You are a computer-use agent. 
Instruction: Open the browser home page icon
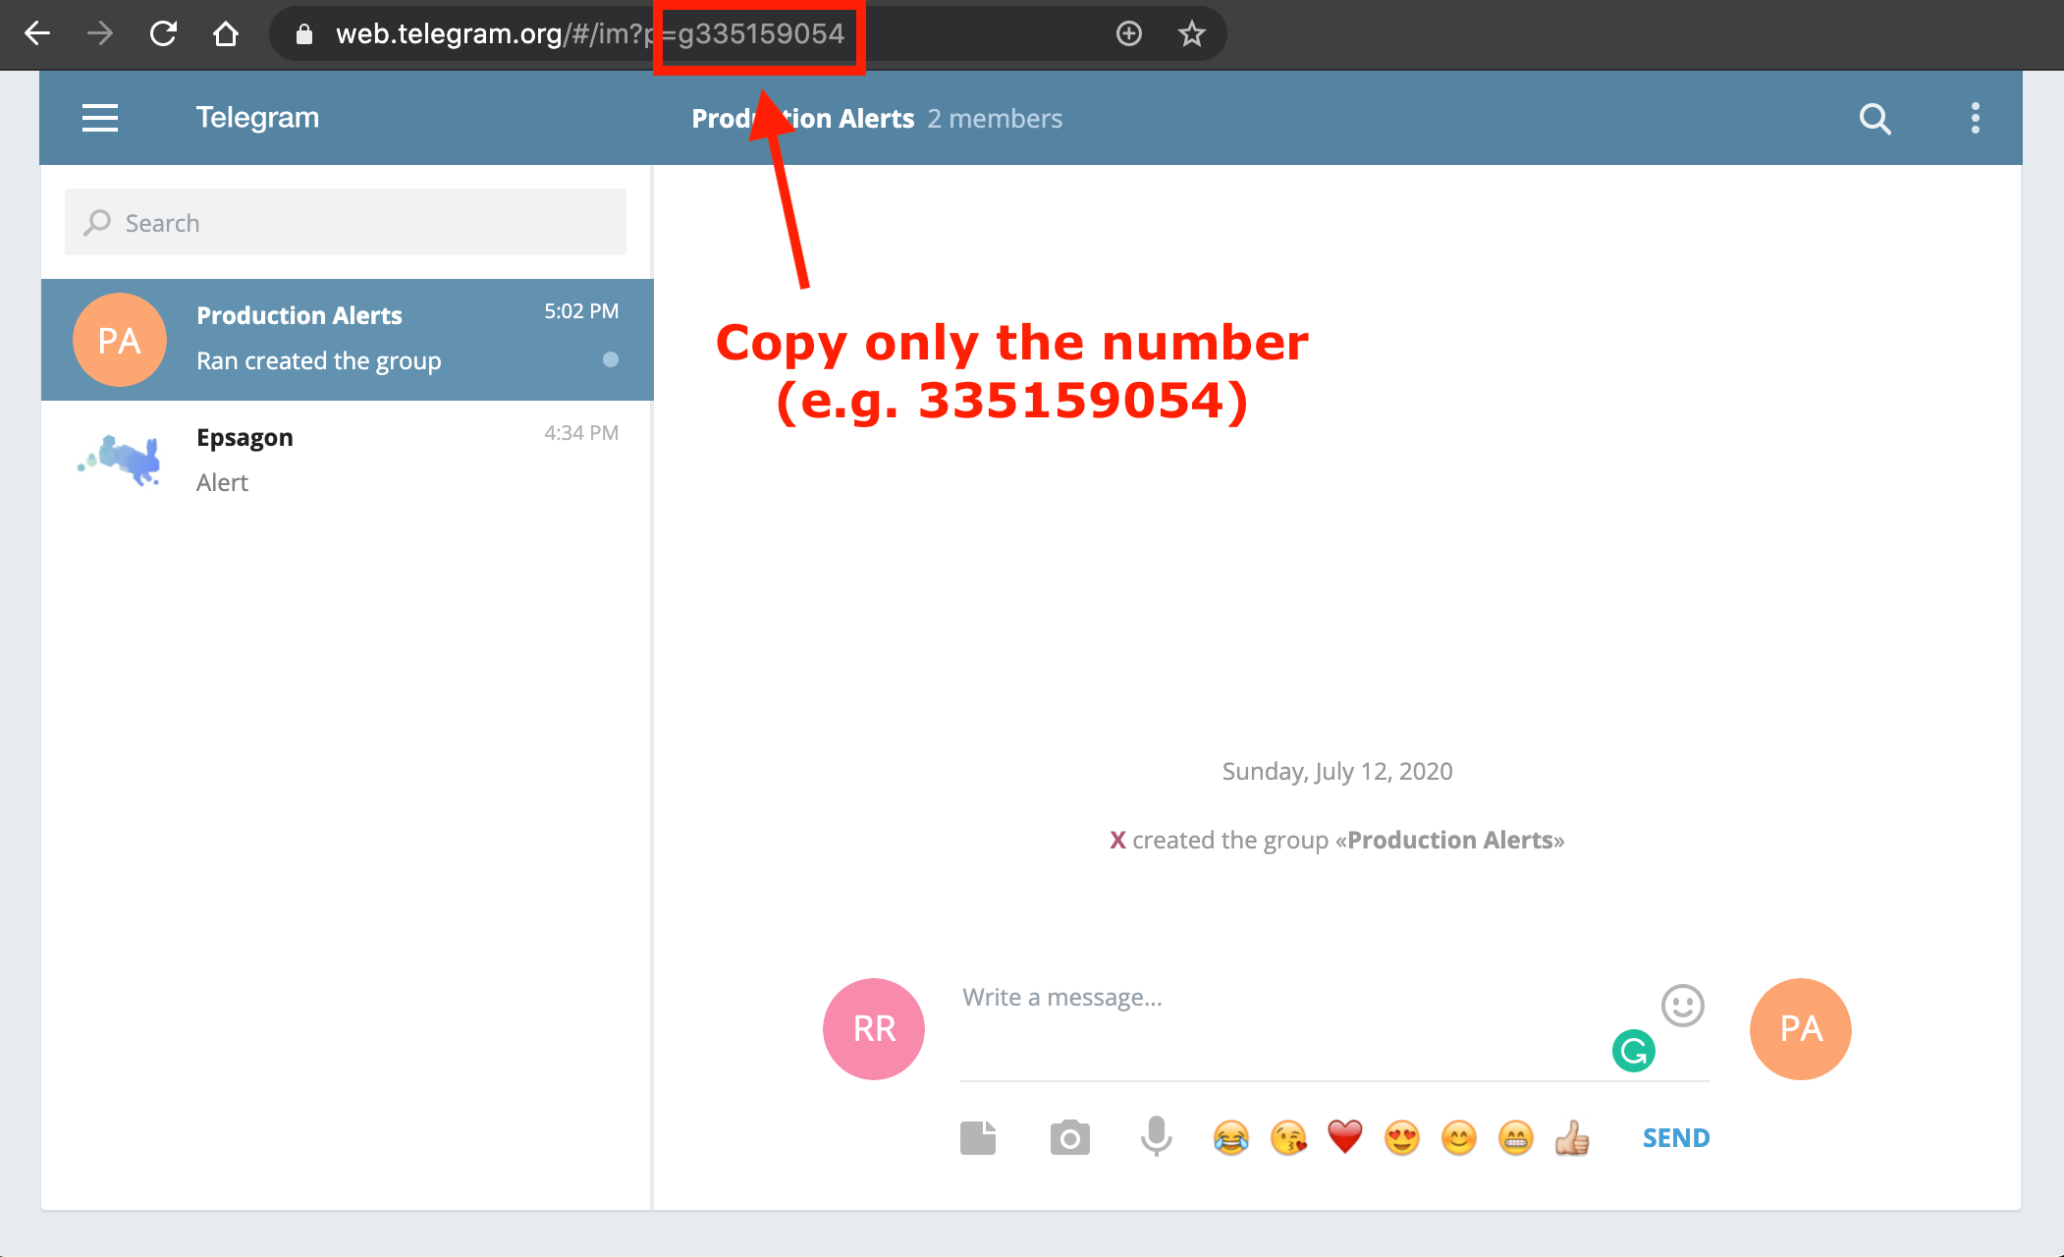tap(226, 33)
